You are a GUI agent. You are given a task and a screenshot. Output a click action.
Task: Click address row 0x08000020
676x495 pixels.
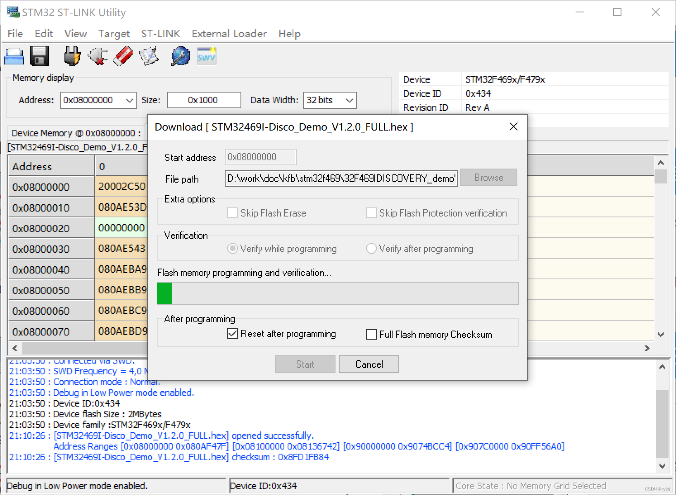tap(52, 228)
